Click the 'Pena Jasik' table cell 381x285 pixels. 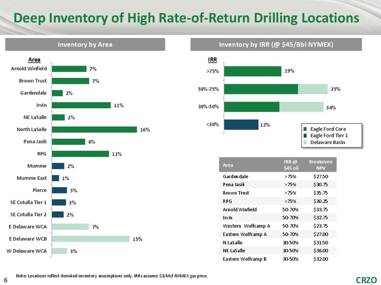click(234, 184)
